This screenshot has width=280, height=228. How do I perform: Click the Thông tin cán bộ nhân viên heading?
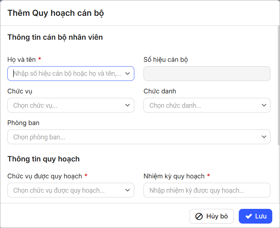(55, 37)
